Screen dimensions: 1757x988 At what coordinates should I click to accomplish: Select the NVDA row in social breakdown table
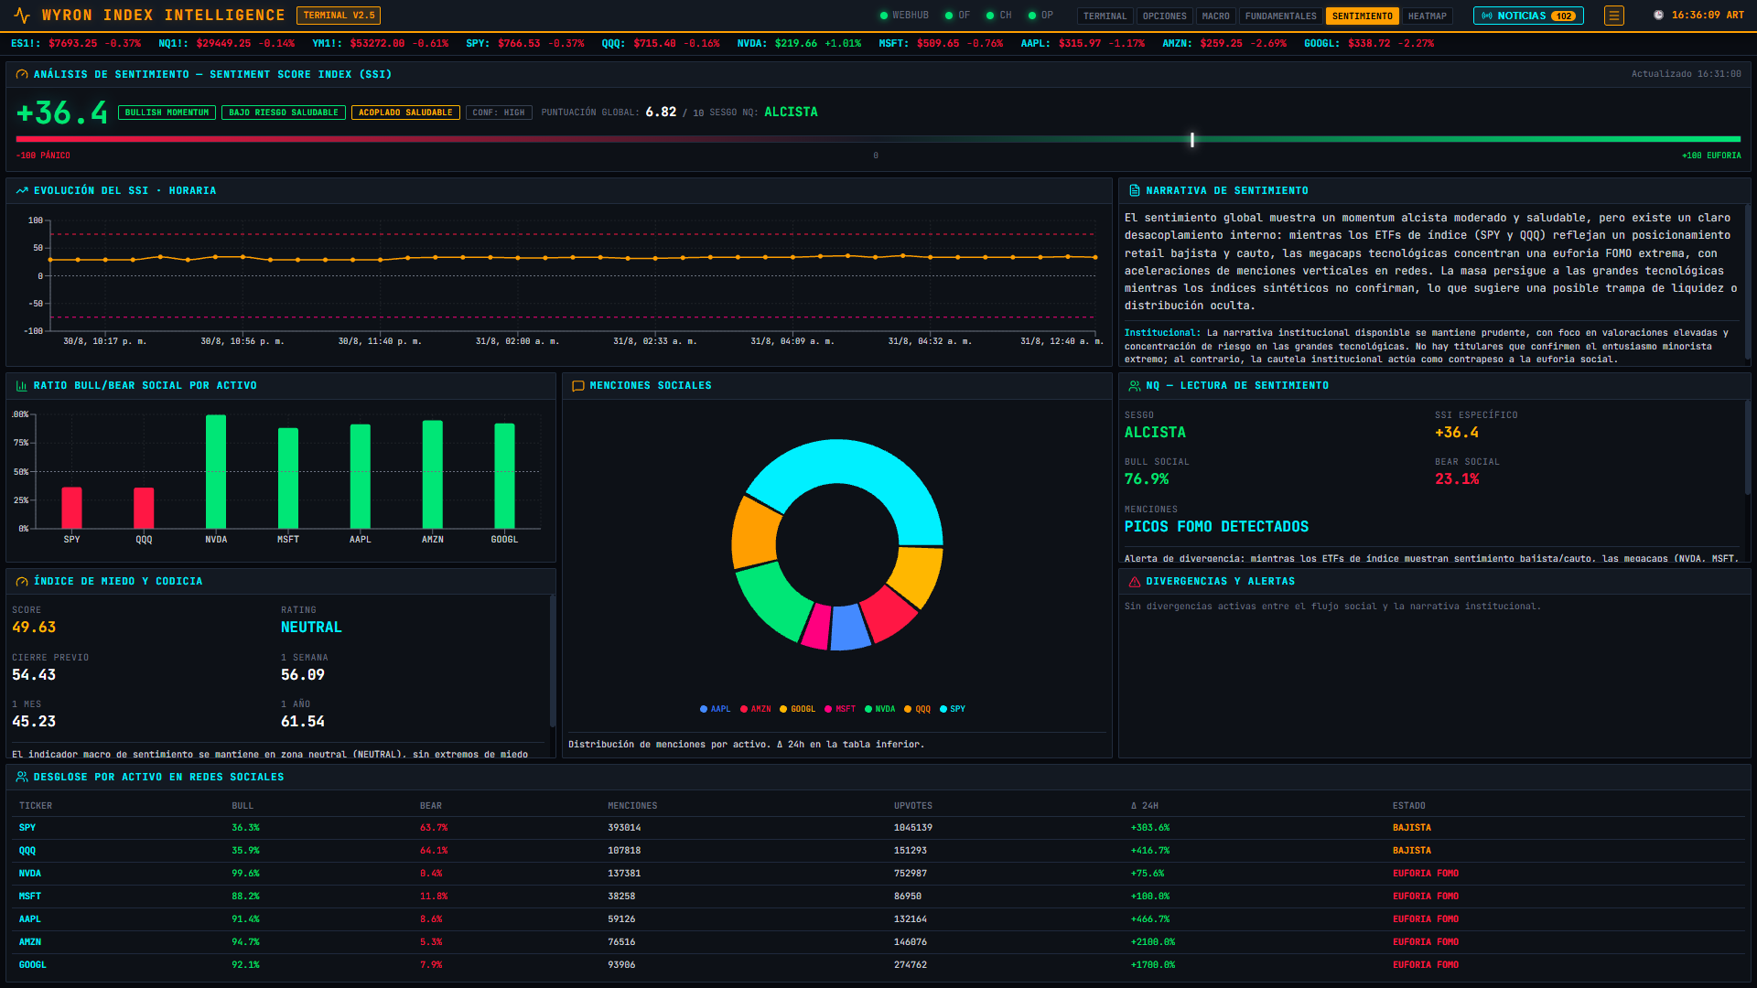pos(878,874)
